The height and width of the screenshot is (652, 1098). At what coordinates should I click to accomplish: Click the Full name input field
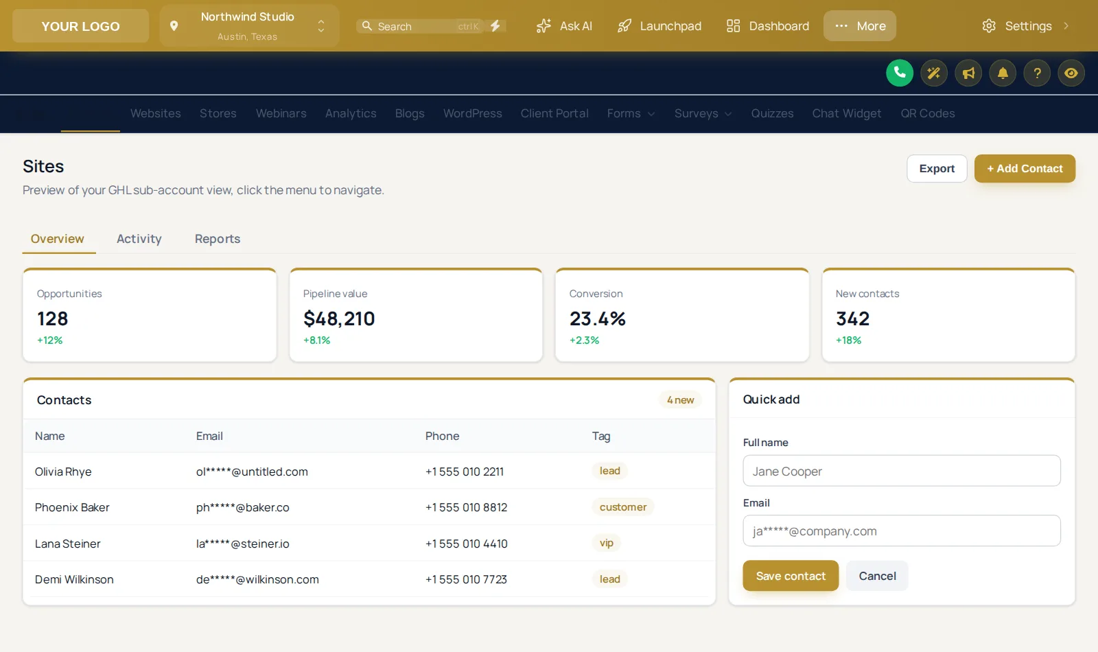[902, 471]
